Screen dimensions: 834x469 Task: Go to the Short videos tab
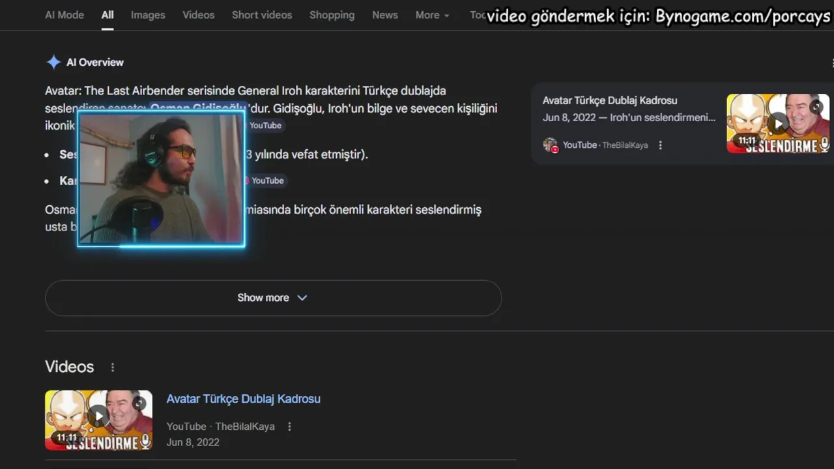pos(262,15)
